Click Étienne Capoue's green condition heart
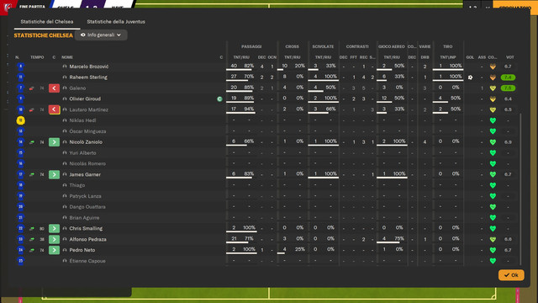 pyautogui.click(x=493, y=261)
